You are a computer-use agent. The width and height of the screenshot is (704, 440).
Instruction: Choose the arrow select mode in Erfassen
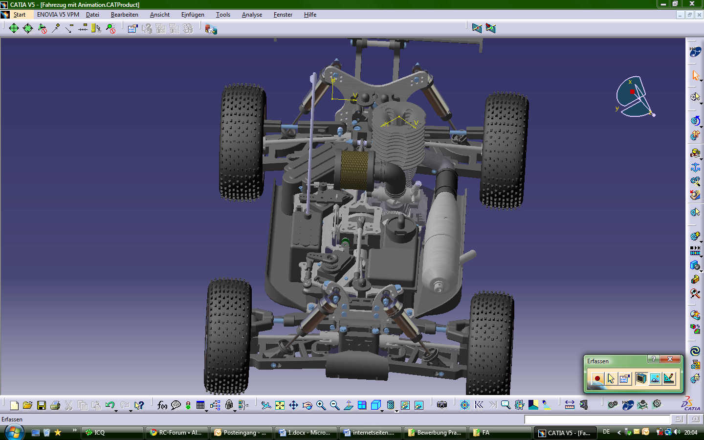click(611, 378)
